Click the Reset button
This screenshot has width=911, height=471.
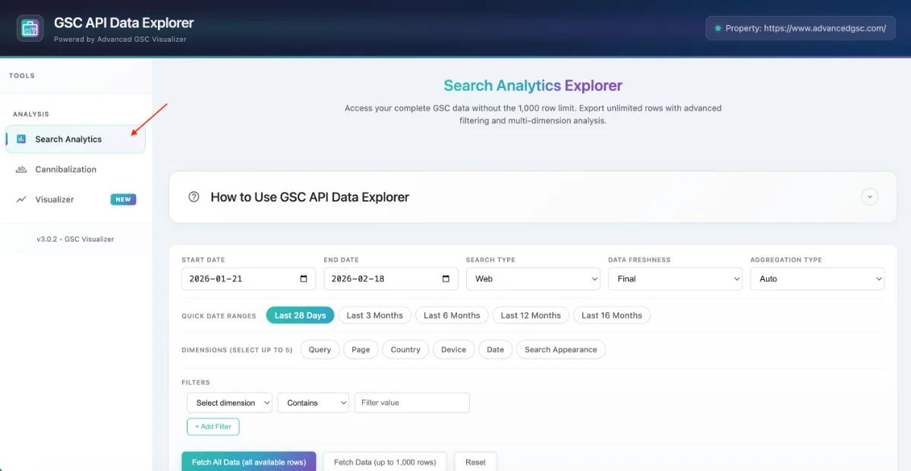click(476, 462)
